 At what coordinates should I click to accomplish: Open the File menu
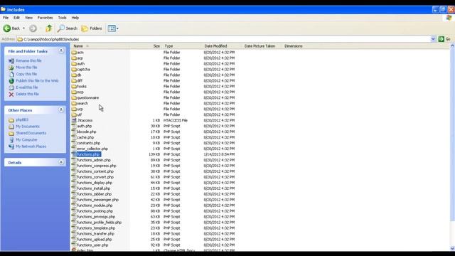tap(6, 18)
